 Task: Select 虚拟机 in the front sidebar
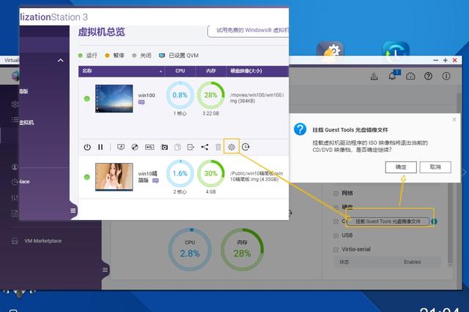point(27,122)
